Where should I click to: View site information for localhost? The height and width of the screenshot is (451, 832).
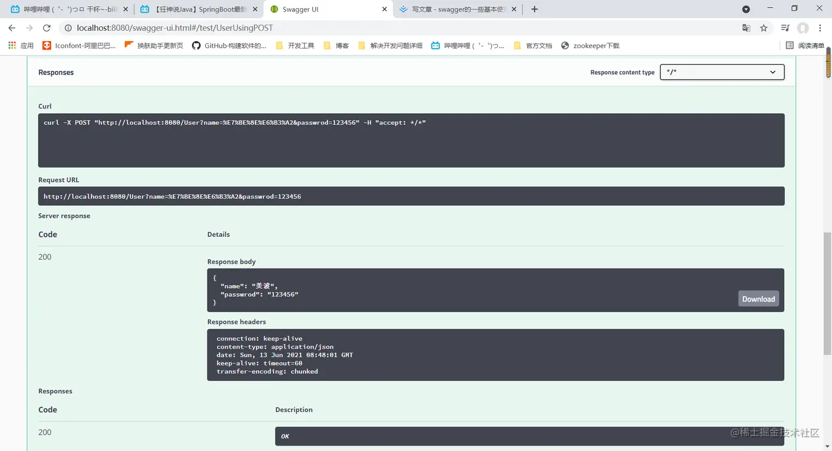coord(68,28)
